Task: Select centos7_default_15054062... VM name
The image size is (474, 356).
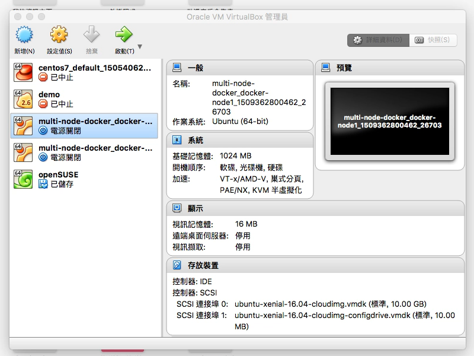Action: click(95, 68)
